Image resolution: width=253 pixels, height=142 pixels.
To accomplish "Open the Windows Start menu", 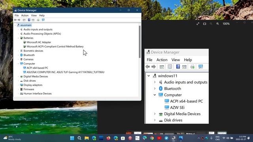I will [72, 138].
